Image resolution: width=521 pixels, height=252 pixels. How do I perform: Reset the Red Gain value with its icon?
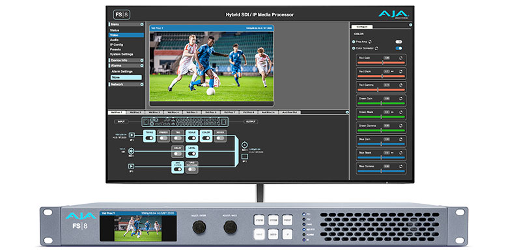tap(401, 58)
